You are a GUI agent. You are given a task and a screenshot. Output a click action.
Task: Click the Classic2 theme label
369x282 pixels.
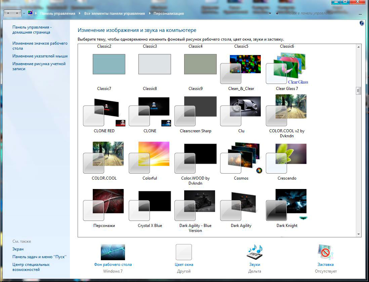click(x=104, y=46)
